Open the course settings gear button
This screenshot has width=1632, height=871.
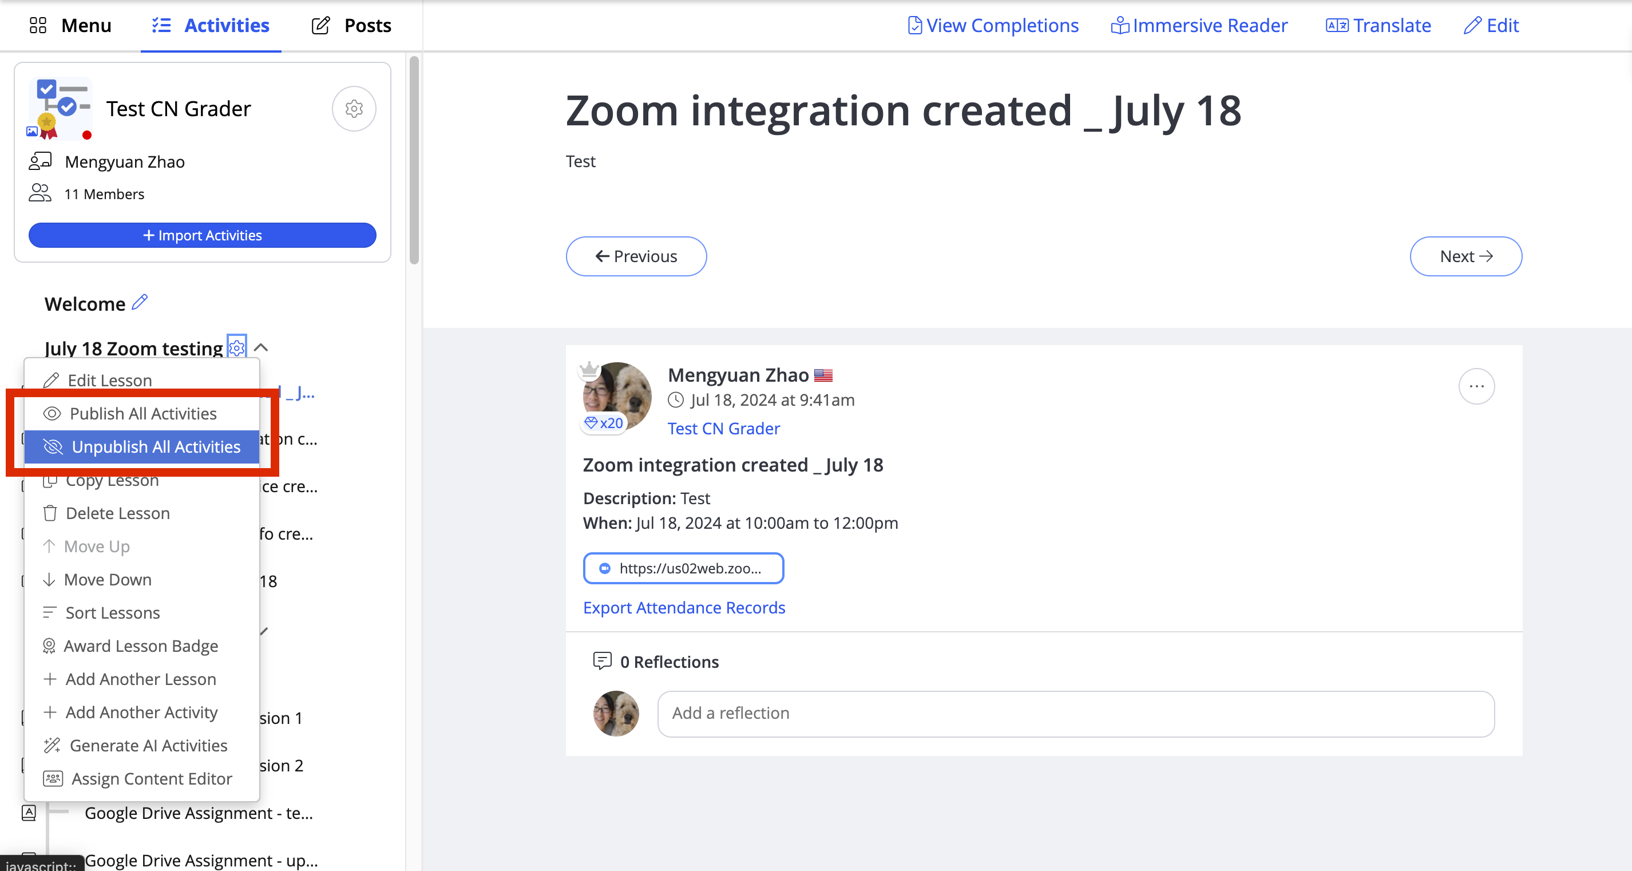(354, 109)
